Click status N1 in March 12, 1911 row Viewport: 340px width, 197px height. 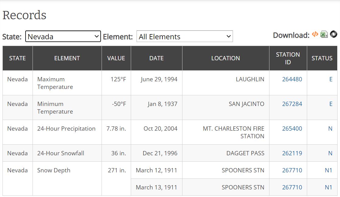pyautogui.click(x=328, y=170)
